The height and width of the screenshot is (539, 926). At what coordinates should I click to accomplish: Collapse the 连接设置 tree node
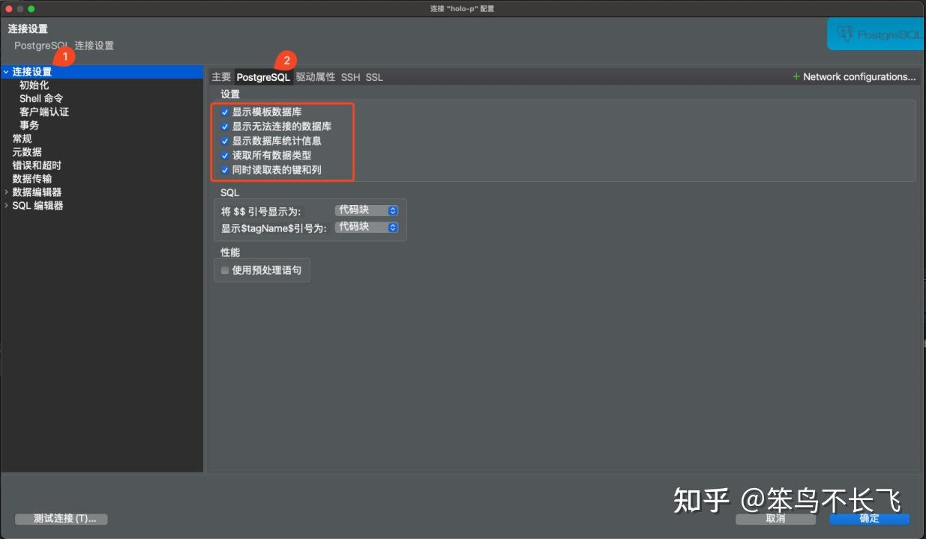point(6,72)
